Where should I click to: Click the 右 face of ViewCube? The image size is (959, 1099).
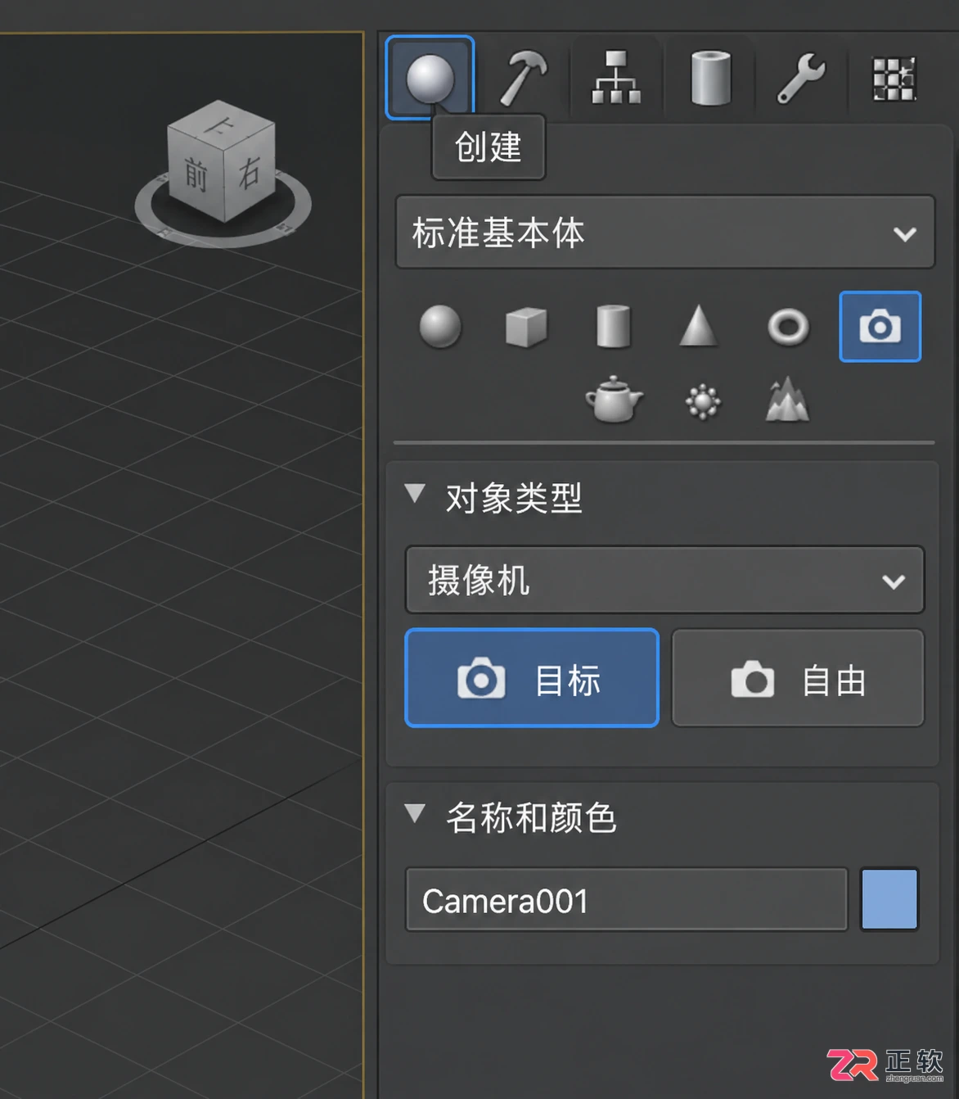249,173
